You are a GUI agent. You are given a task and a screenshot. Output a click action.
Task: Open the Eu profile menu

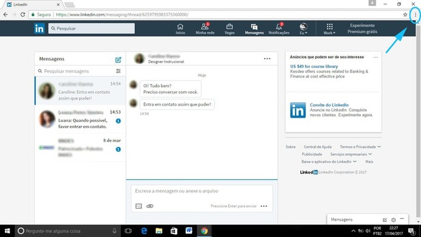303,29
